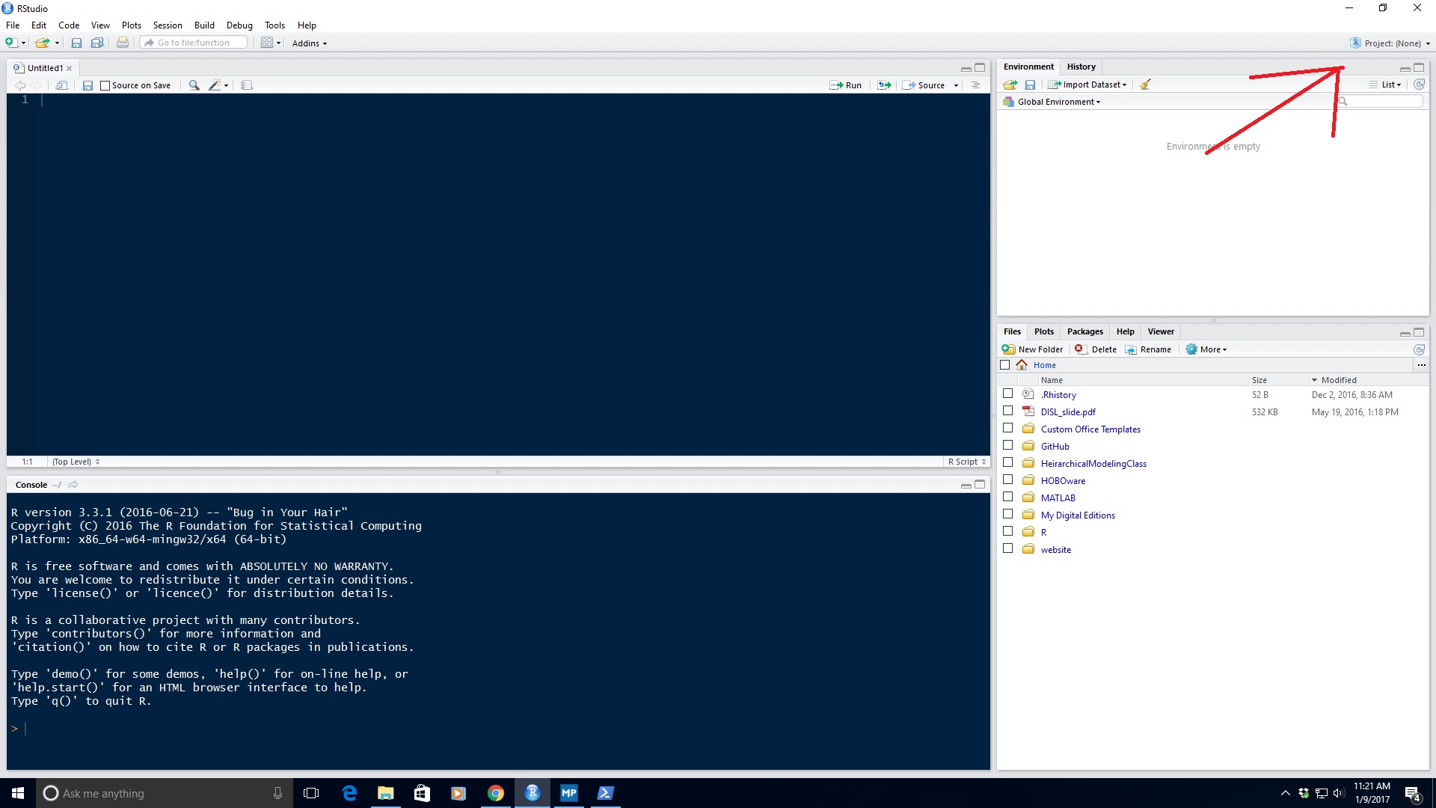Enable Source on Save checkbox
The width and height of the screenshot is (1436, 808).
[105, 85]
